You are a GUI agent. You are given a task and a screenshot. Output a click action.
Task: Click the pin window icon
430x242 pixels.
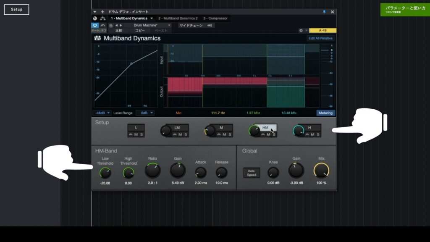pyautogui.click(x=324, y=12)
